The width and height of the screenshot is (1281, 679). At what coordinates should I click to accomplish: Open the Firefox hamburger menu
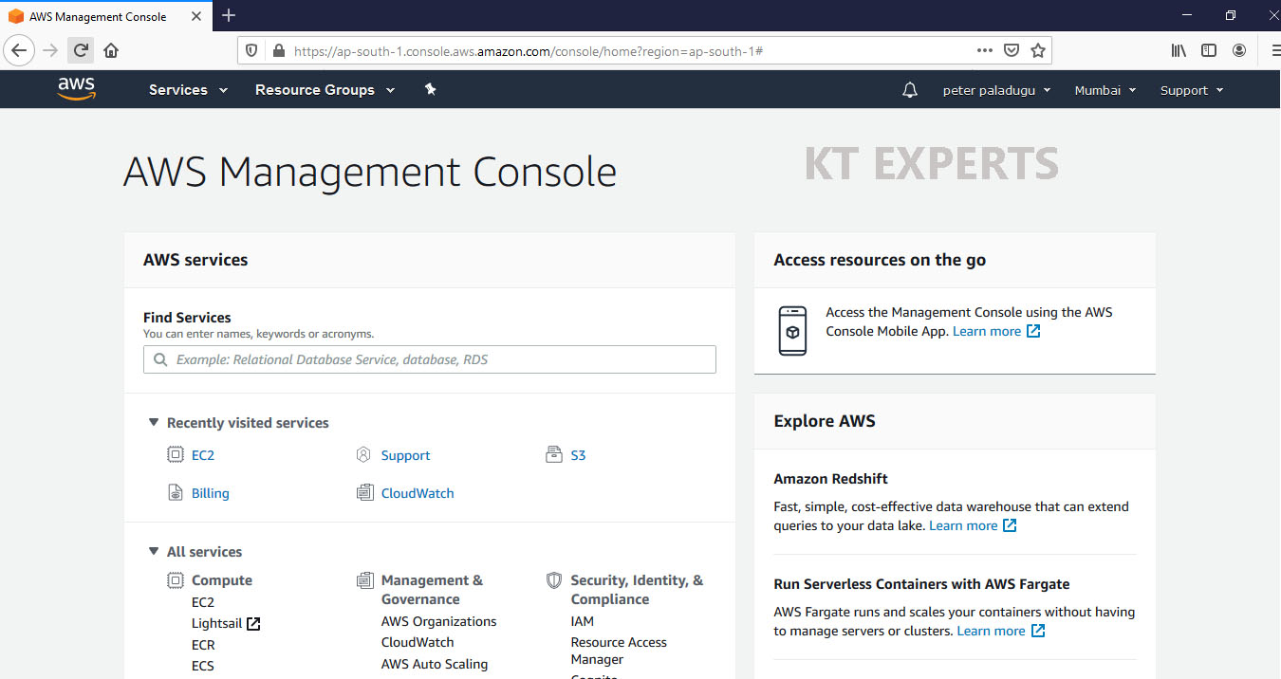tap(1274, 50)
